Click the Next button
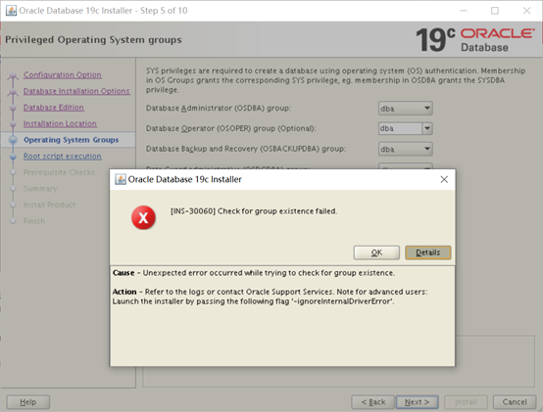 [418, 402]
